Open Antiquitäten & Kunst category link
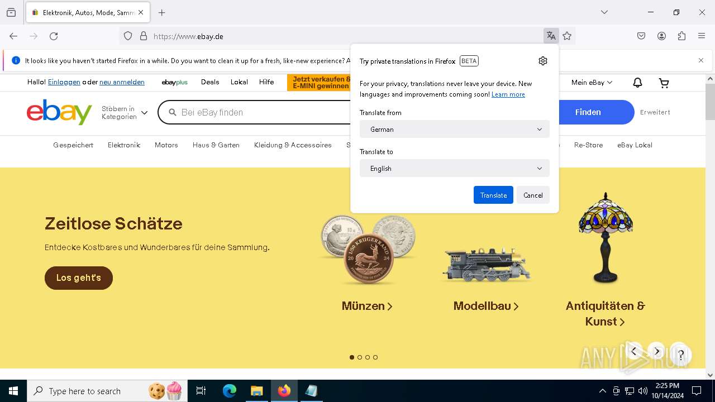The image size is (715, 402). pyautogui.click(x=605, y=314)
